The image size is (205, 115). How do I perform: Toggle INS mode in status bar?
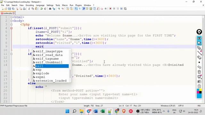[x=199, y=106]
